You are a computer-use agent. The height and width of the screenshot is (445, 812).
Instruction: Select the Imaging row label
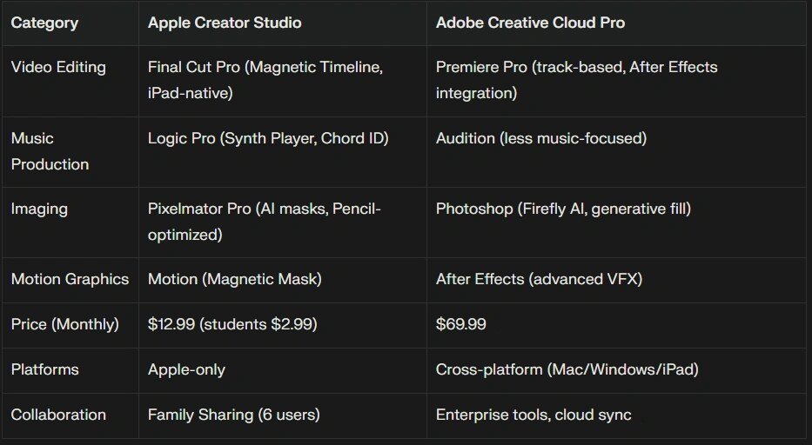coord(39,209)
